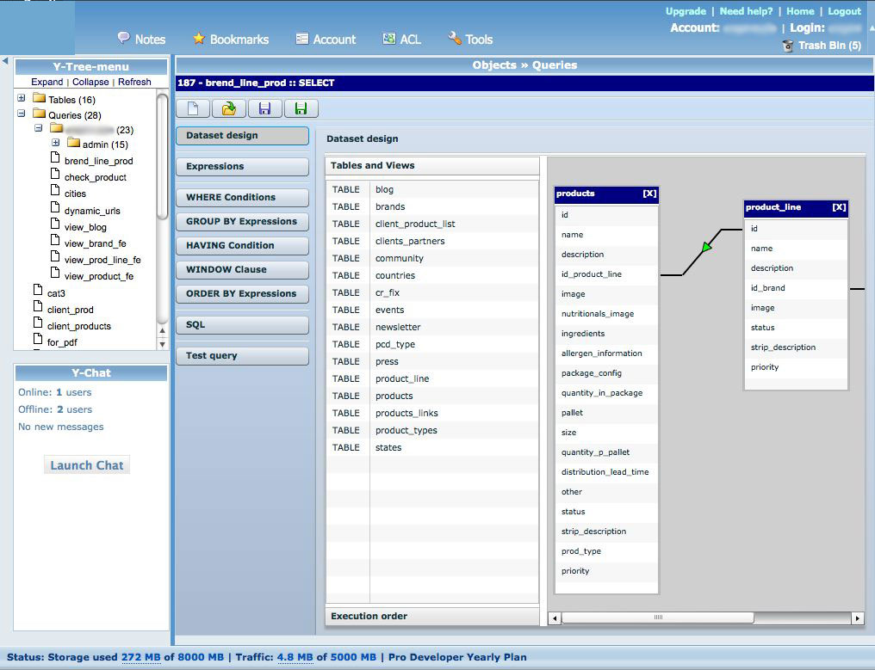Expand the Tables (16) tree node
The image size is (875, 670).
tap(22, 99)
